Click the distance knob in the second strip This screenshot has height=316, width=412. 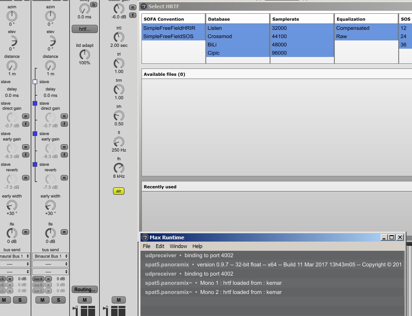click(x=51, y=66)
